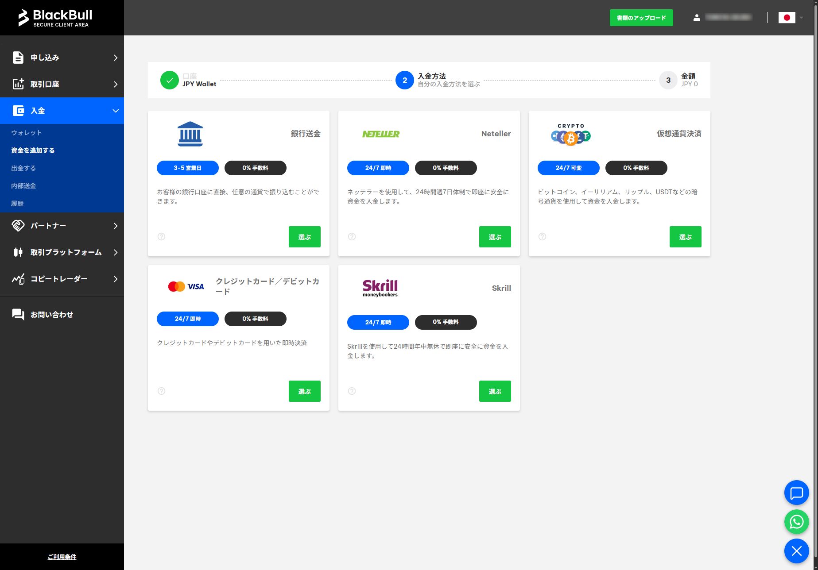Screen dimensions: 818x570
Task: Select the 取引プラットフォーム sidebar icon
Action: pos(18,252)
